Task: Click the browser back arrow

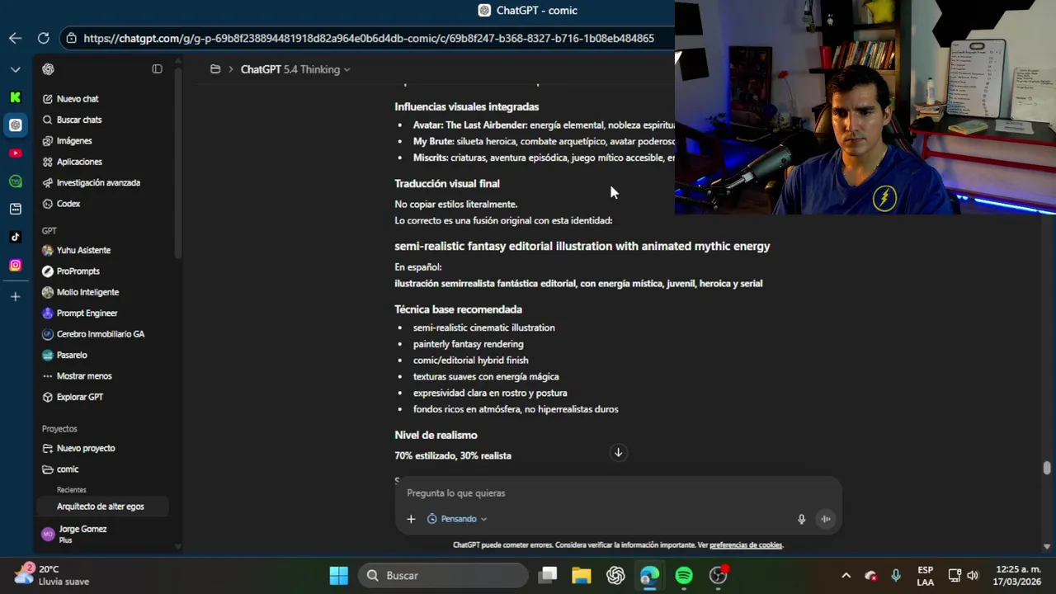Action: (x=15, y=38)
